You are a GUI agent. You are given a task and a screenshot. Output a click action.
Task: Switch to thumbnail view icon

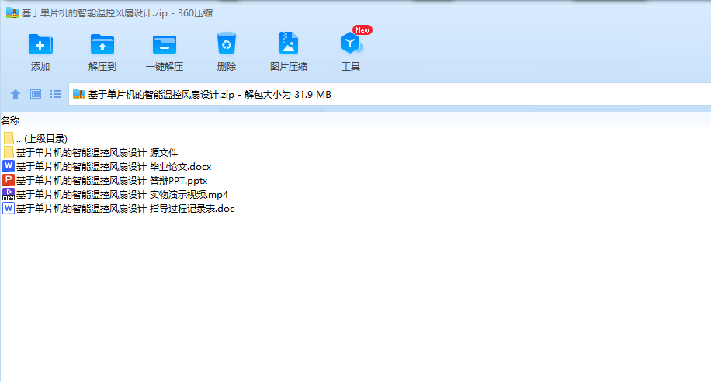[x=36, y=94]
